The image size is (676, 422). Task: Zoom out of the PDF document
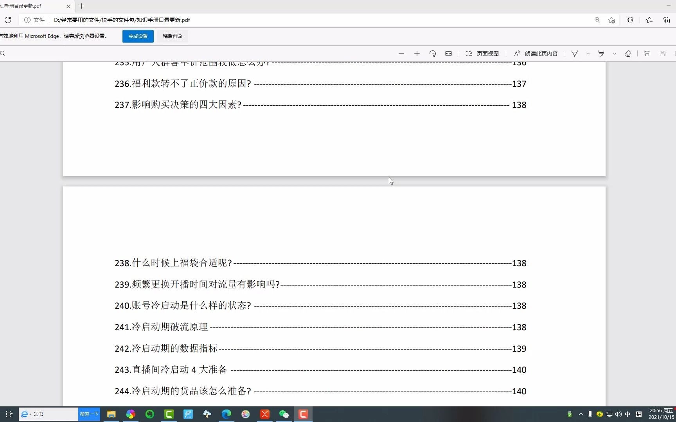pos(401,54)
